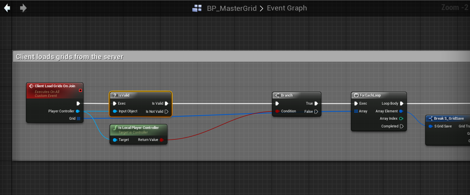Click the IsValid node's Is Valid exec pin

point(167,103)
